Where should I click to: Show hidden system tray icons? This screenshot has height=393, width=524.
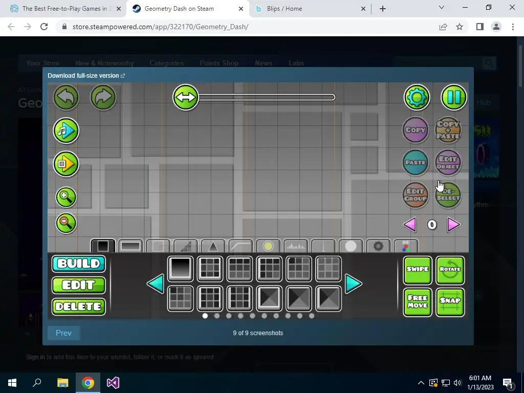pos(421,383)
